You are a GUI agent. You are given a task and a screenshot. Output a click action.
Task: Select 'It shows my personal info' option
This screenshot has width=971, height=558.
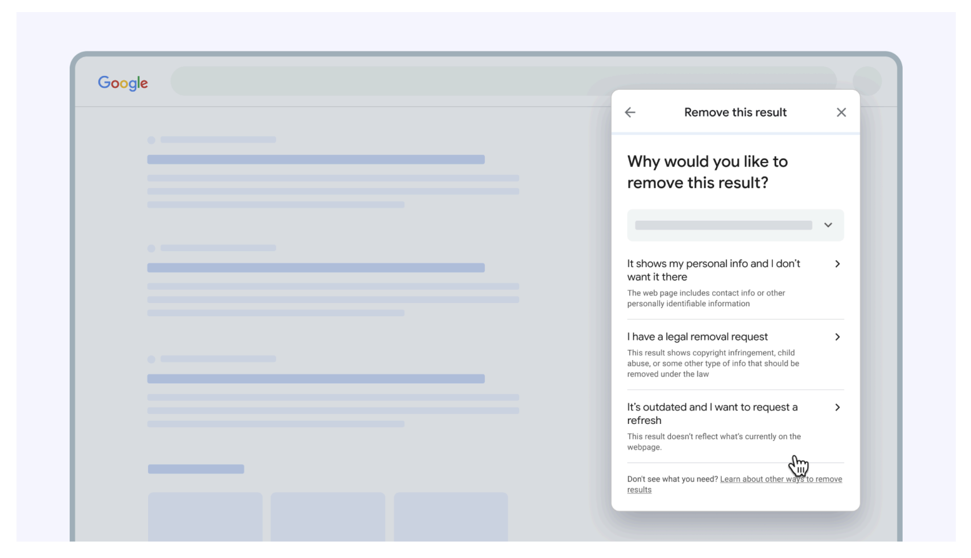[735, 283]
